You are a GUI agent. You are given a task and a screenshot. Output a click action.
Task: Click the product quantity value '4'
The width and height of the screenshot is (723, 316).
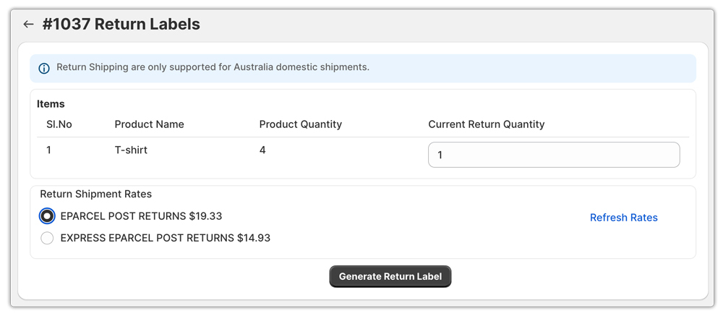click(x=262, y=150)
